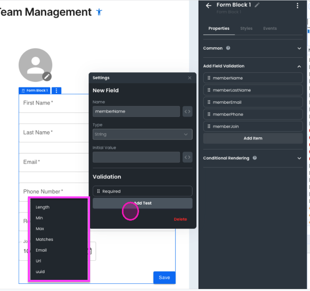The width and height of the screenshot is (310, 291).
Task: Switch to the Styles tab
Action: click(x=246, y=29)
